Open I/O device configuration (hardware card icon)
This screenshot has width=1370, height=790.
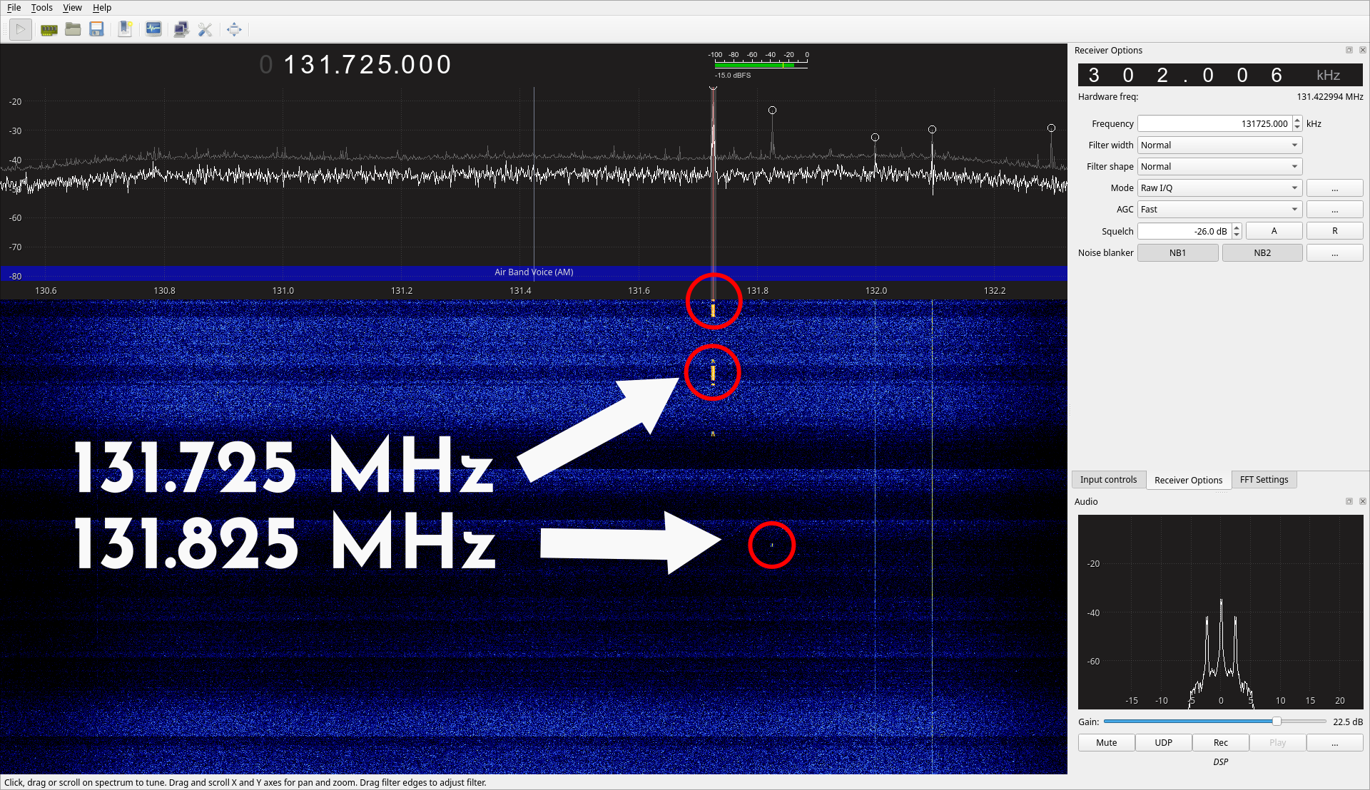(x=49, y=29)
